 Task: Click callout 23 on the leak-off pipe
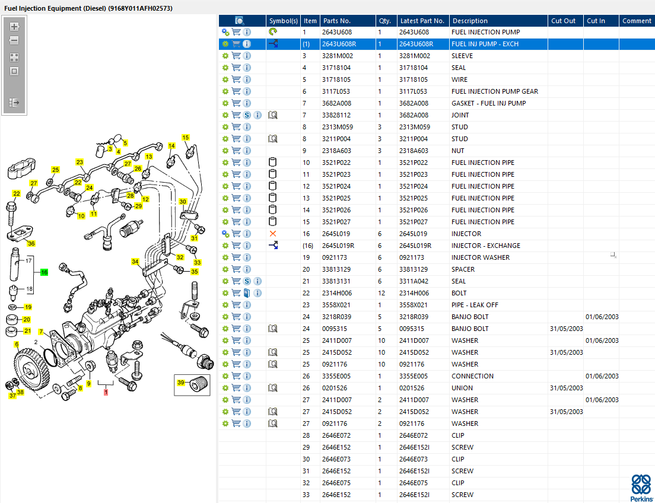(80, 162)
